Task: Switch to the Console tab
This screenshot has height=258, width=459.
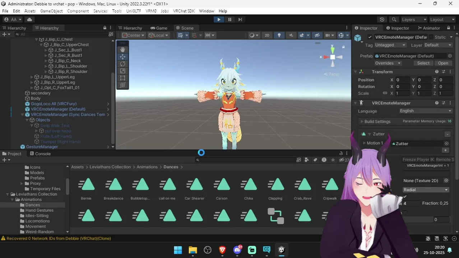Action: pos(40,154)
